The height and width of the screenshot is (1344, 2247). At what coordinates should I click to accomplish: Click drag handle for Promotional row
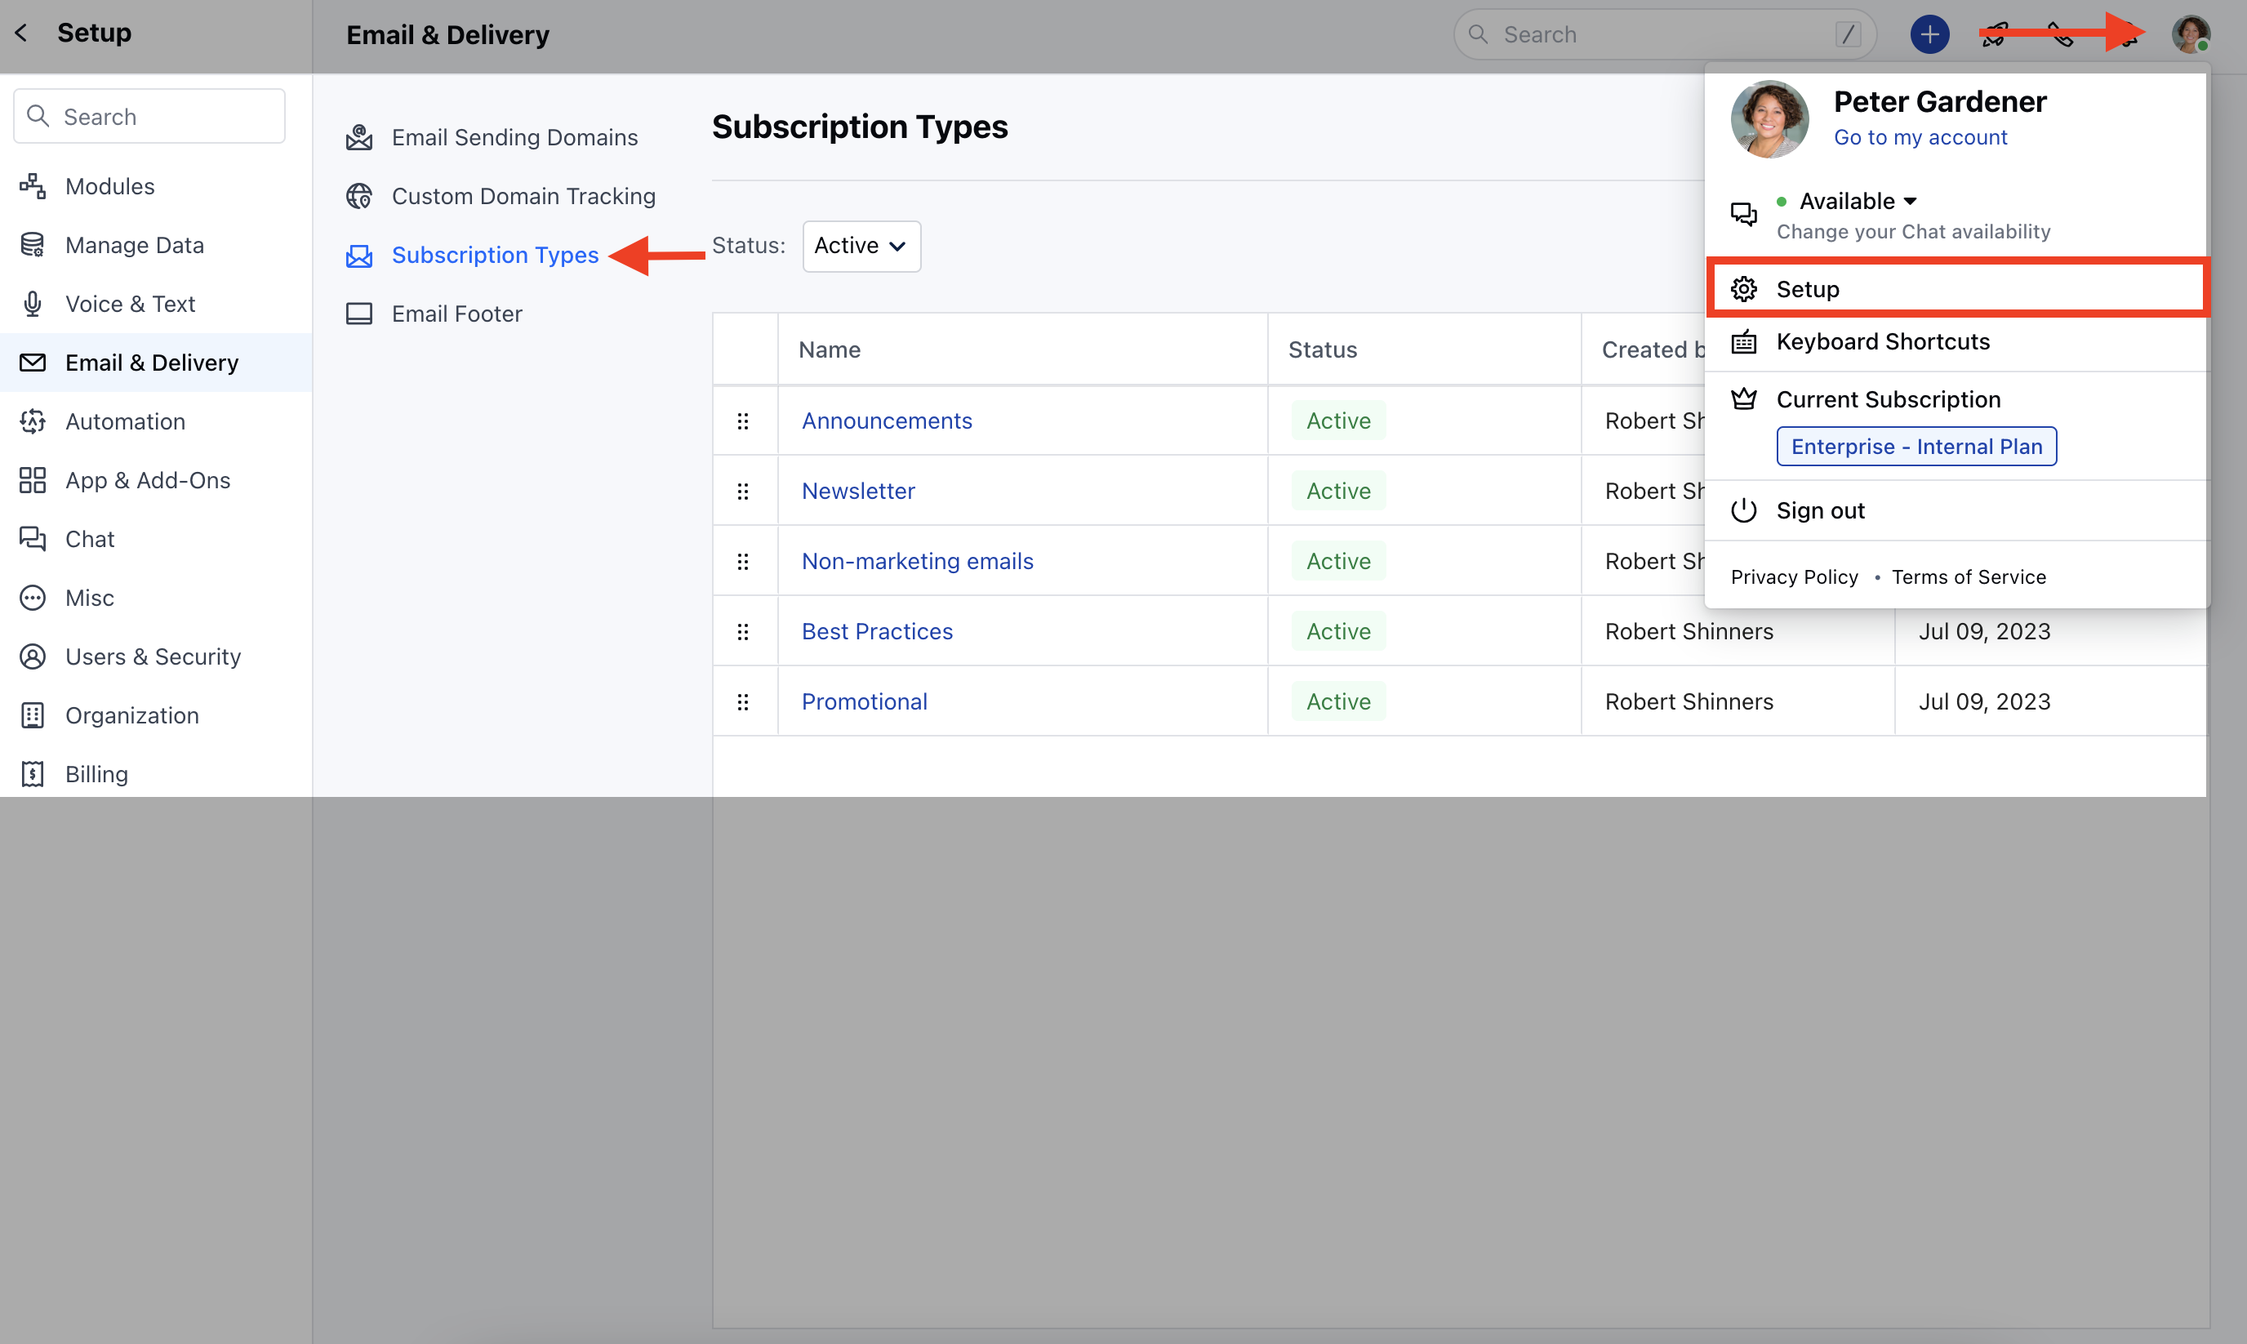pos(743,702)
